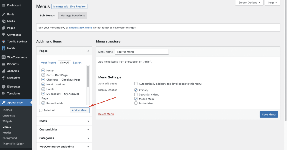Uncheck the Hotels page checkbox
The image size is (287, 150).
43,89
